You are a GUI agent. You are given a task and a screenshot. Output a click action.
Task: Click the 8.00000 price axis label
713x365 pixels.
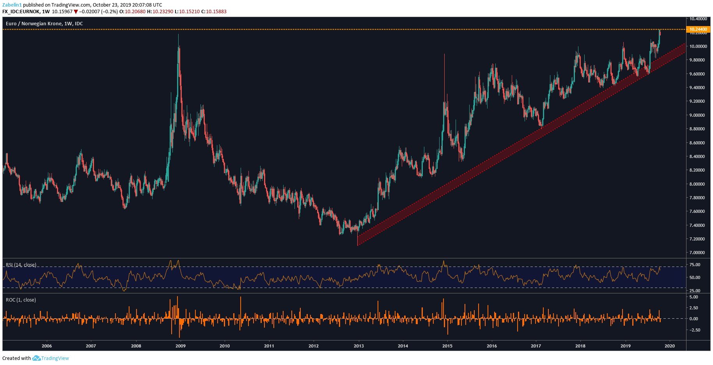click(x=697, y=184)
